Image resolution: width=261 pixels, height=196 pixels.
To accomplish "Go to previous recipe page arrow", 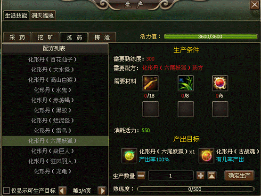I will click(x=62, y=191).
